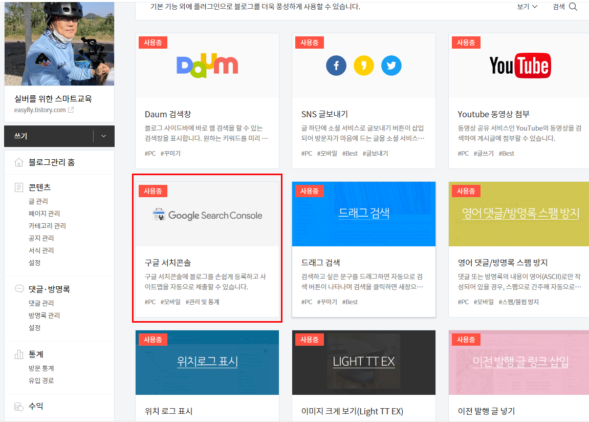
Task: Open the Daum 검색창 plugin title
Action: pyautogui.click(x=168, y=114)
